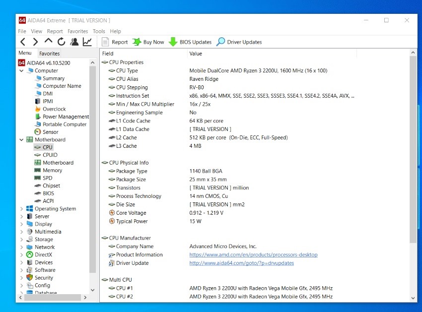Open the graph chart toolbar icon
The width and height of the screenshot is (422, 312).
pyautogui.click(x=87, y=42)
